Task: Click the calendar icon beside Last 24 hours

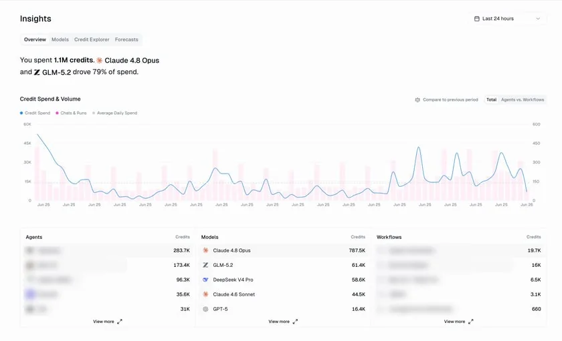Action: point(476,19)
